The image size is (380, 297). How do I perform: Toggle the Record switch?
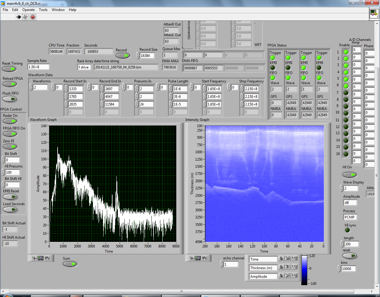123,55
